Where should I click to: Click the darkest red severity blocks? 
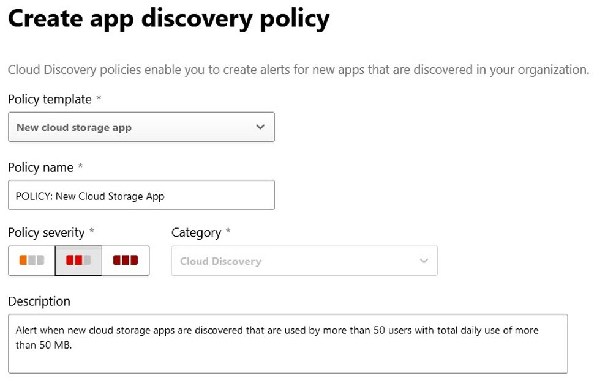(x=126, y=261)
